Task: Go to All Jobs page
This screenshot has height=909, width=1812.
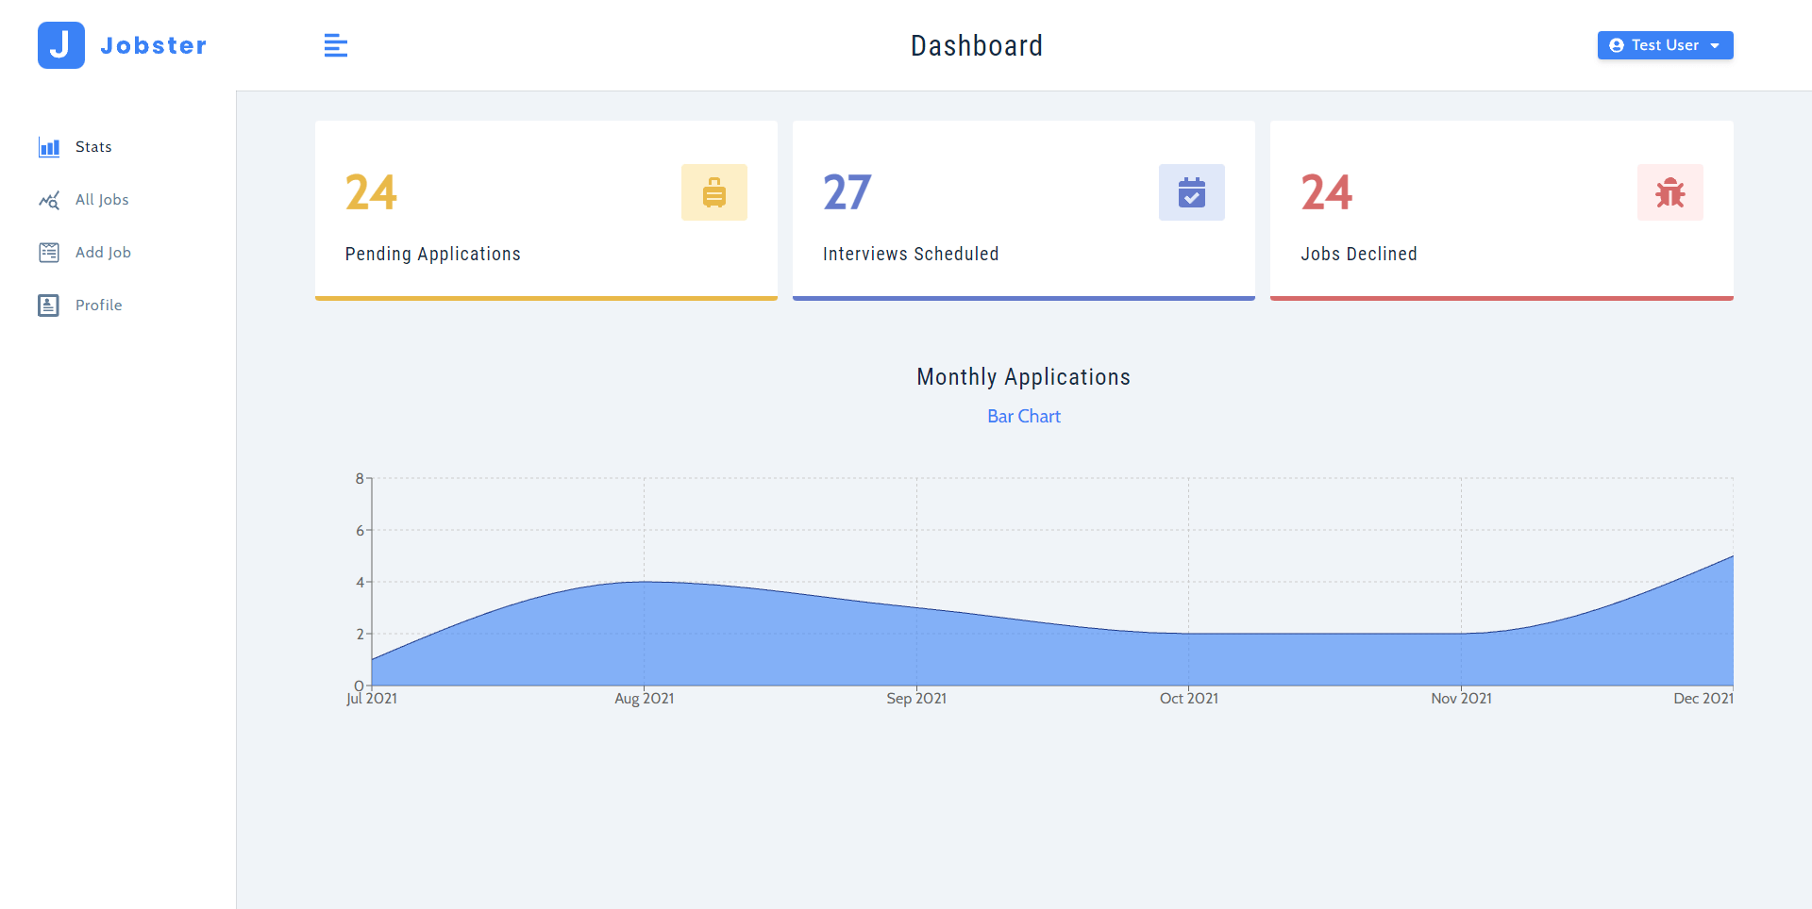Action: coord(102,200)
